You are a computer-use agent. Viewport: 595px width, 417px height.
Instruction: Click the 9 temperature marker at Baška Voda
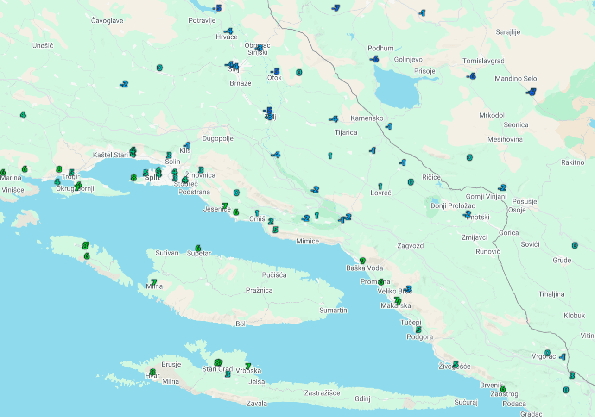(x=362, y=261)
